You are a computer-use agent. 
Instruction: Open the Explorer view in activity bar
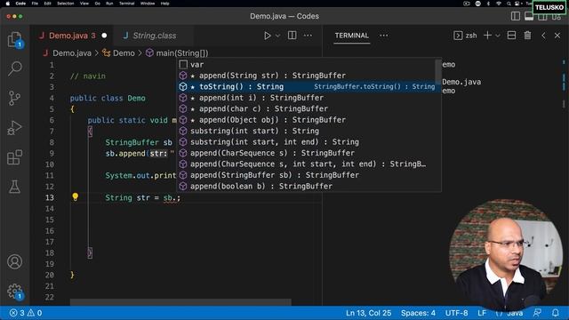click(14, 39)
